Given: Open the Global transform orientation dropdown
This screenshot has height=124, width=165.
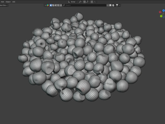Looking at the screenshot, I should point(73,2).
